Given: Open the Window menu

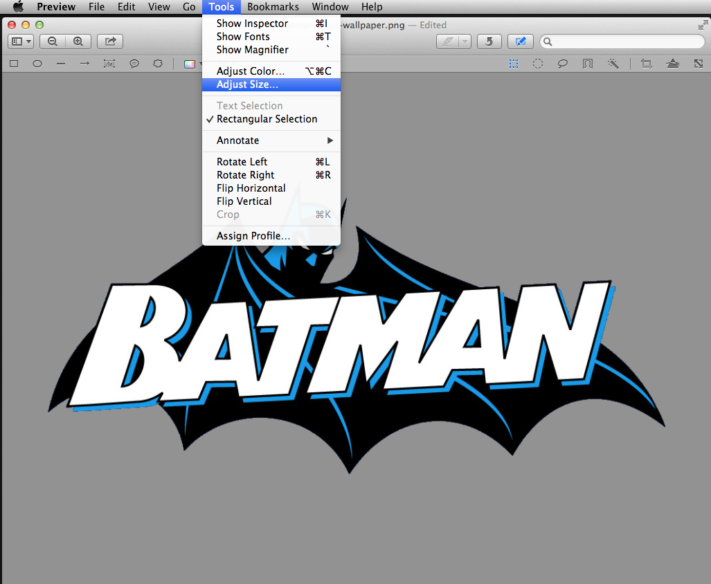Looking at the screenshot, I should pyautogui.click(x=330, y=7).
